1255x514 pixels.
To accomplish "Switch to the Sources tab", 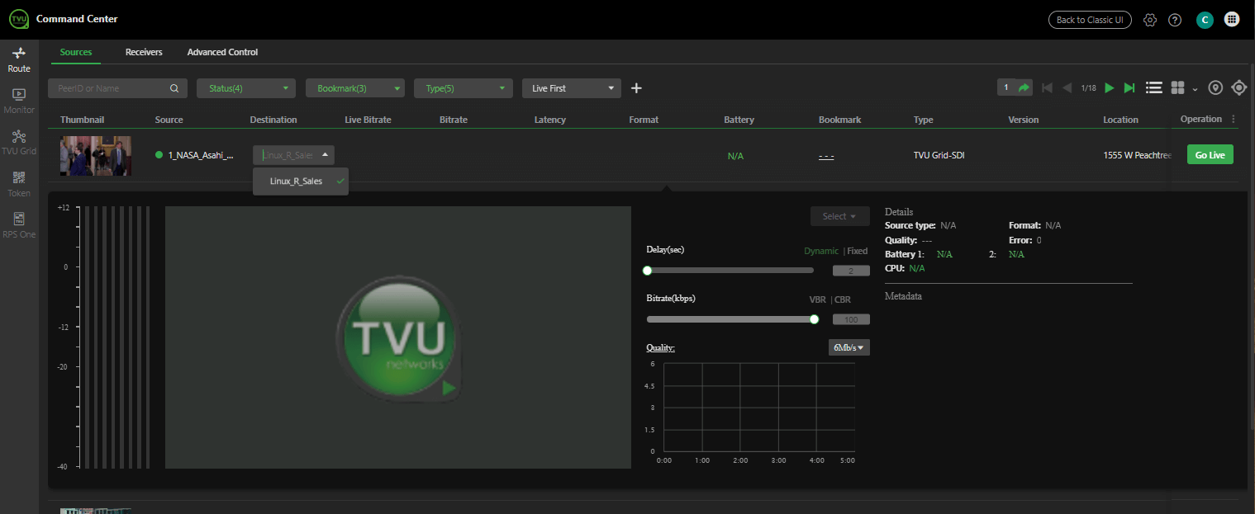I will pyautogui.click(x=76, y=52).
